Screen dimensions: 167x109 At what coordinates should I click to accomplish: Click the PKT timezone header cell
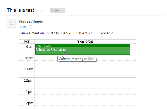27,42
